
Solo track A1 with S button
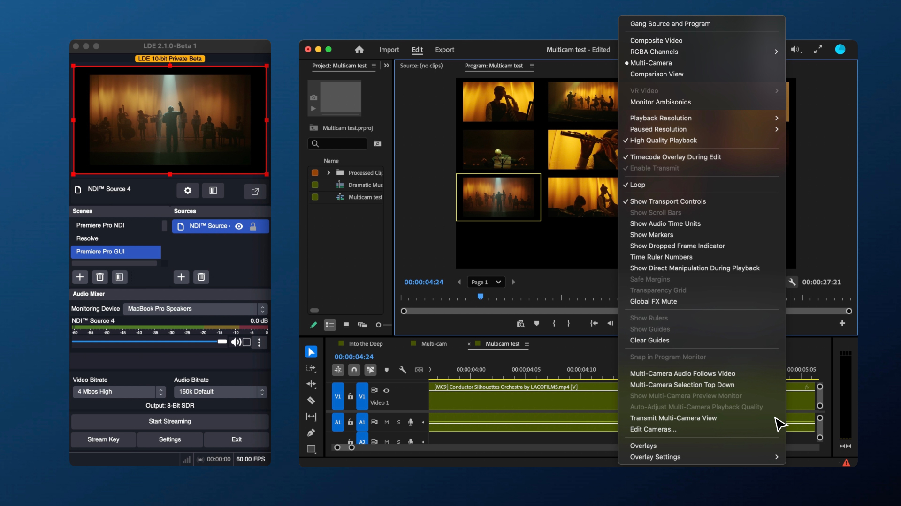point(399,422)
